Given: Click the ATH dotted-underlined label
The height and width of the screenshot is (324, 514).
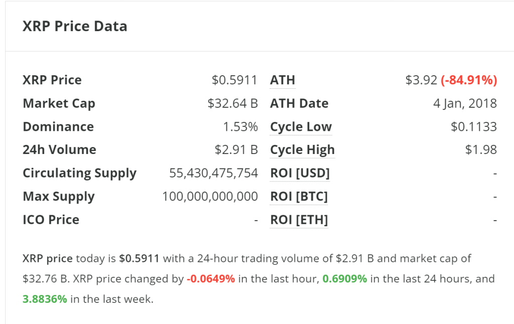Looking at the screenshot, I should [x=283, y=80].
